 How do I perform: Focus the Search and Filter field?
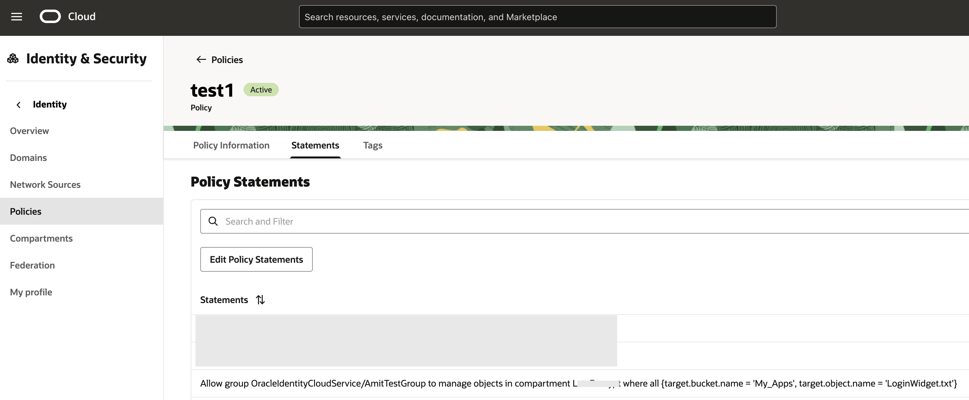pyautogui.click(x=564, y=221)
